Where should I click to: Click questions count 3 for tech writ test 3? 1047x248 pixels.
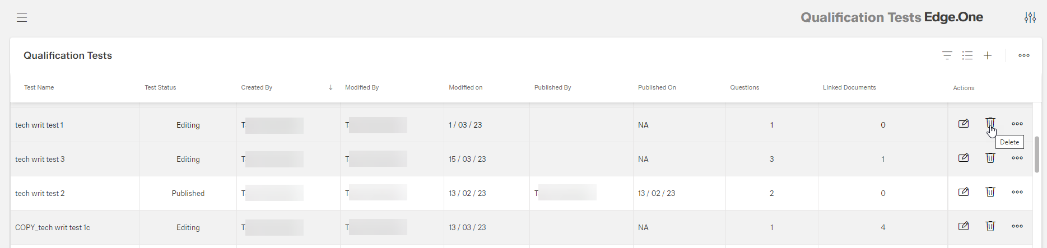point(771,159)
